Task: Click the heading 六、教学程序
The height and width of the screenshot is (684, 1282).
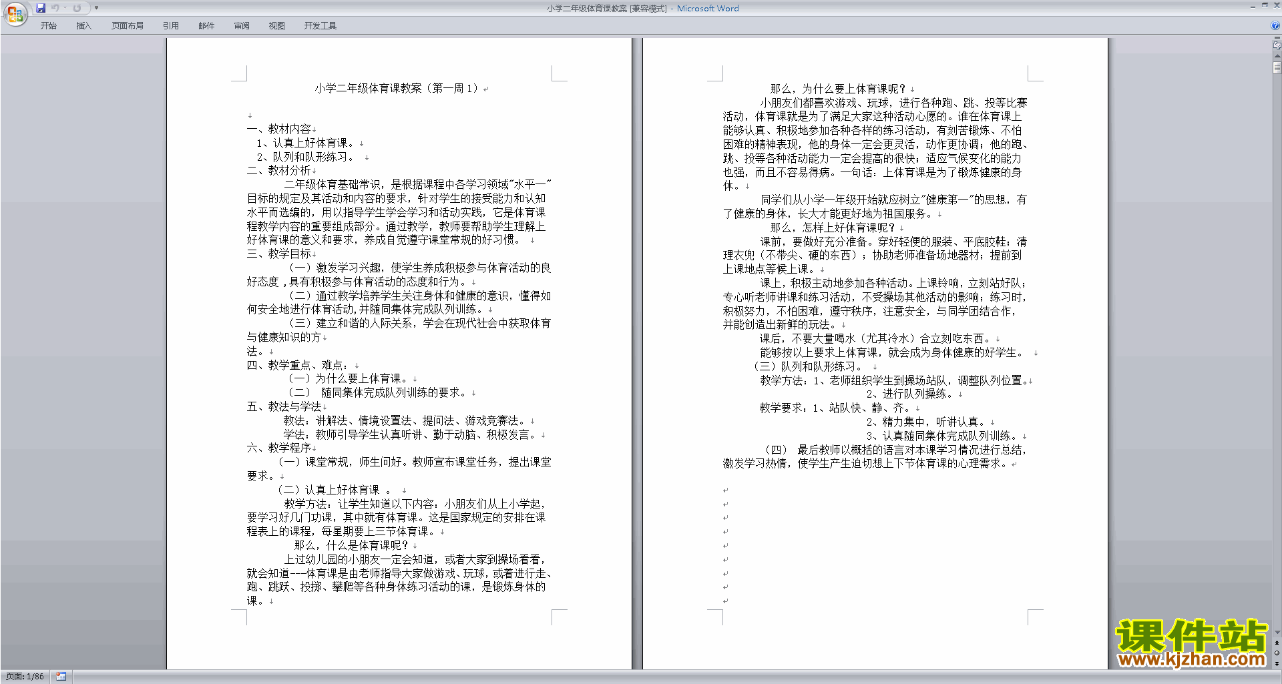Action: [278, 448]
